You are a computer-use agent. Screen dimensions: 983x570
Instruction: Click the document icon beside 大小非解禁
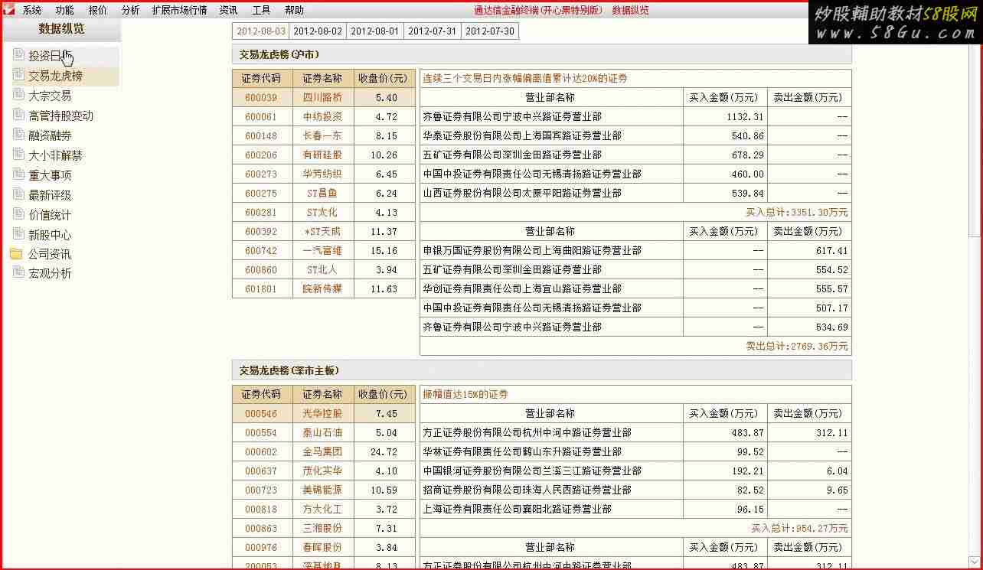[x=18, y=155]
